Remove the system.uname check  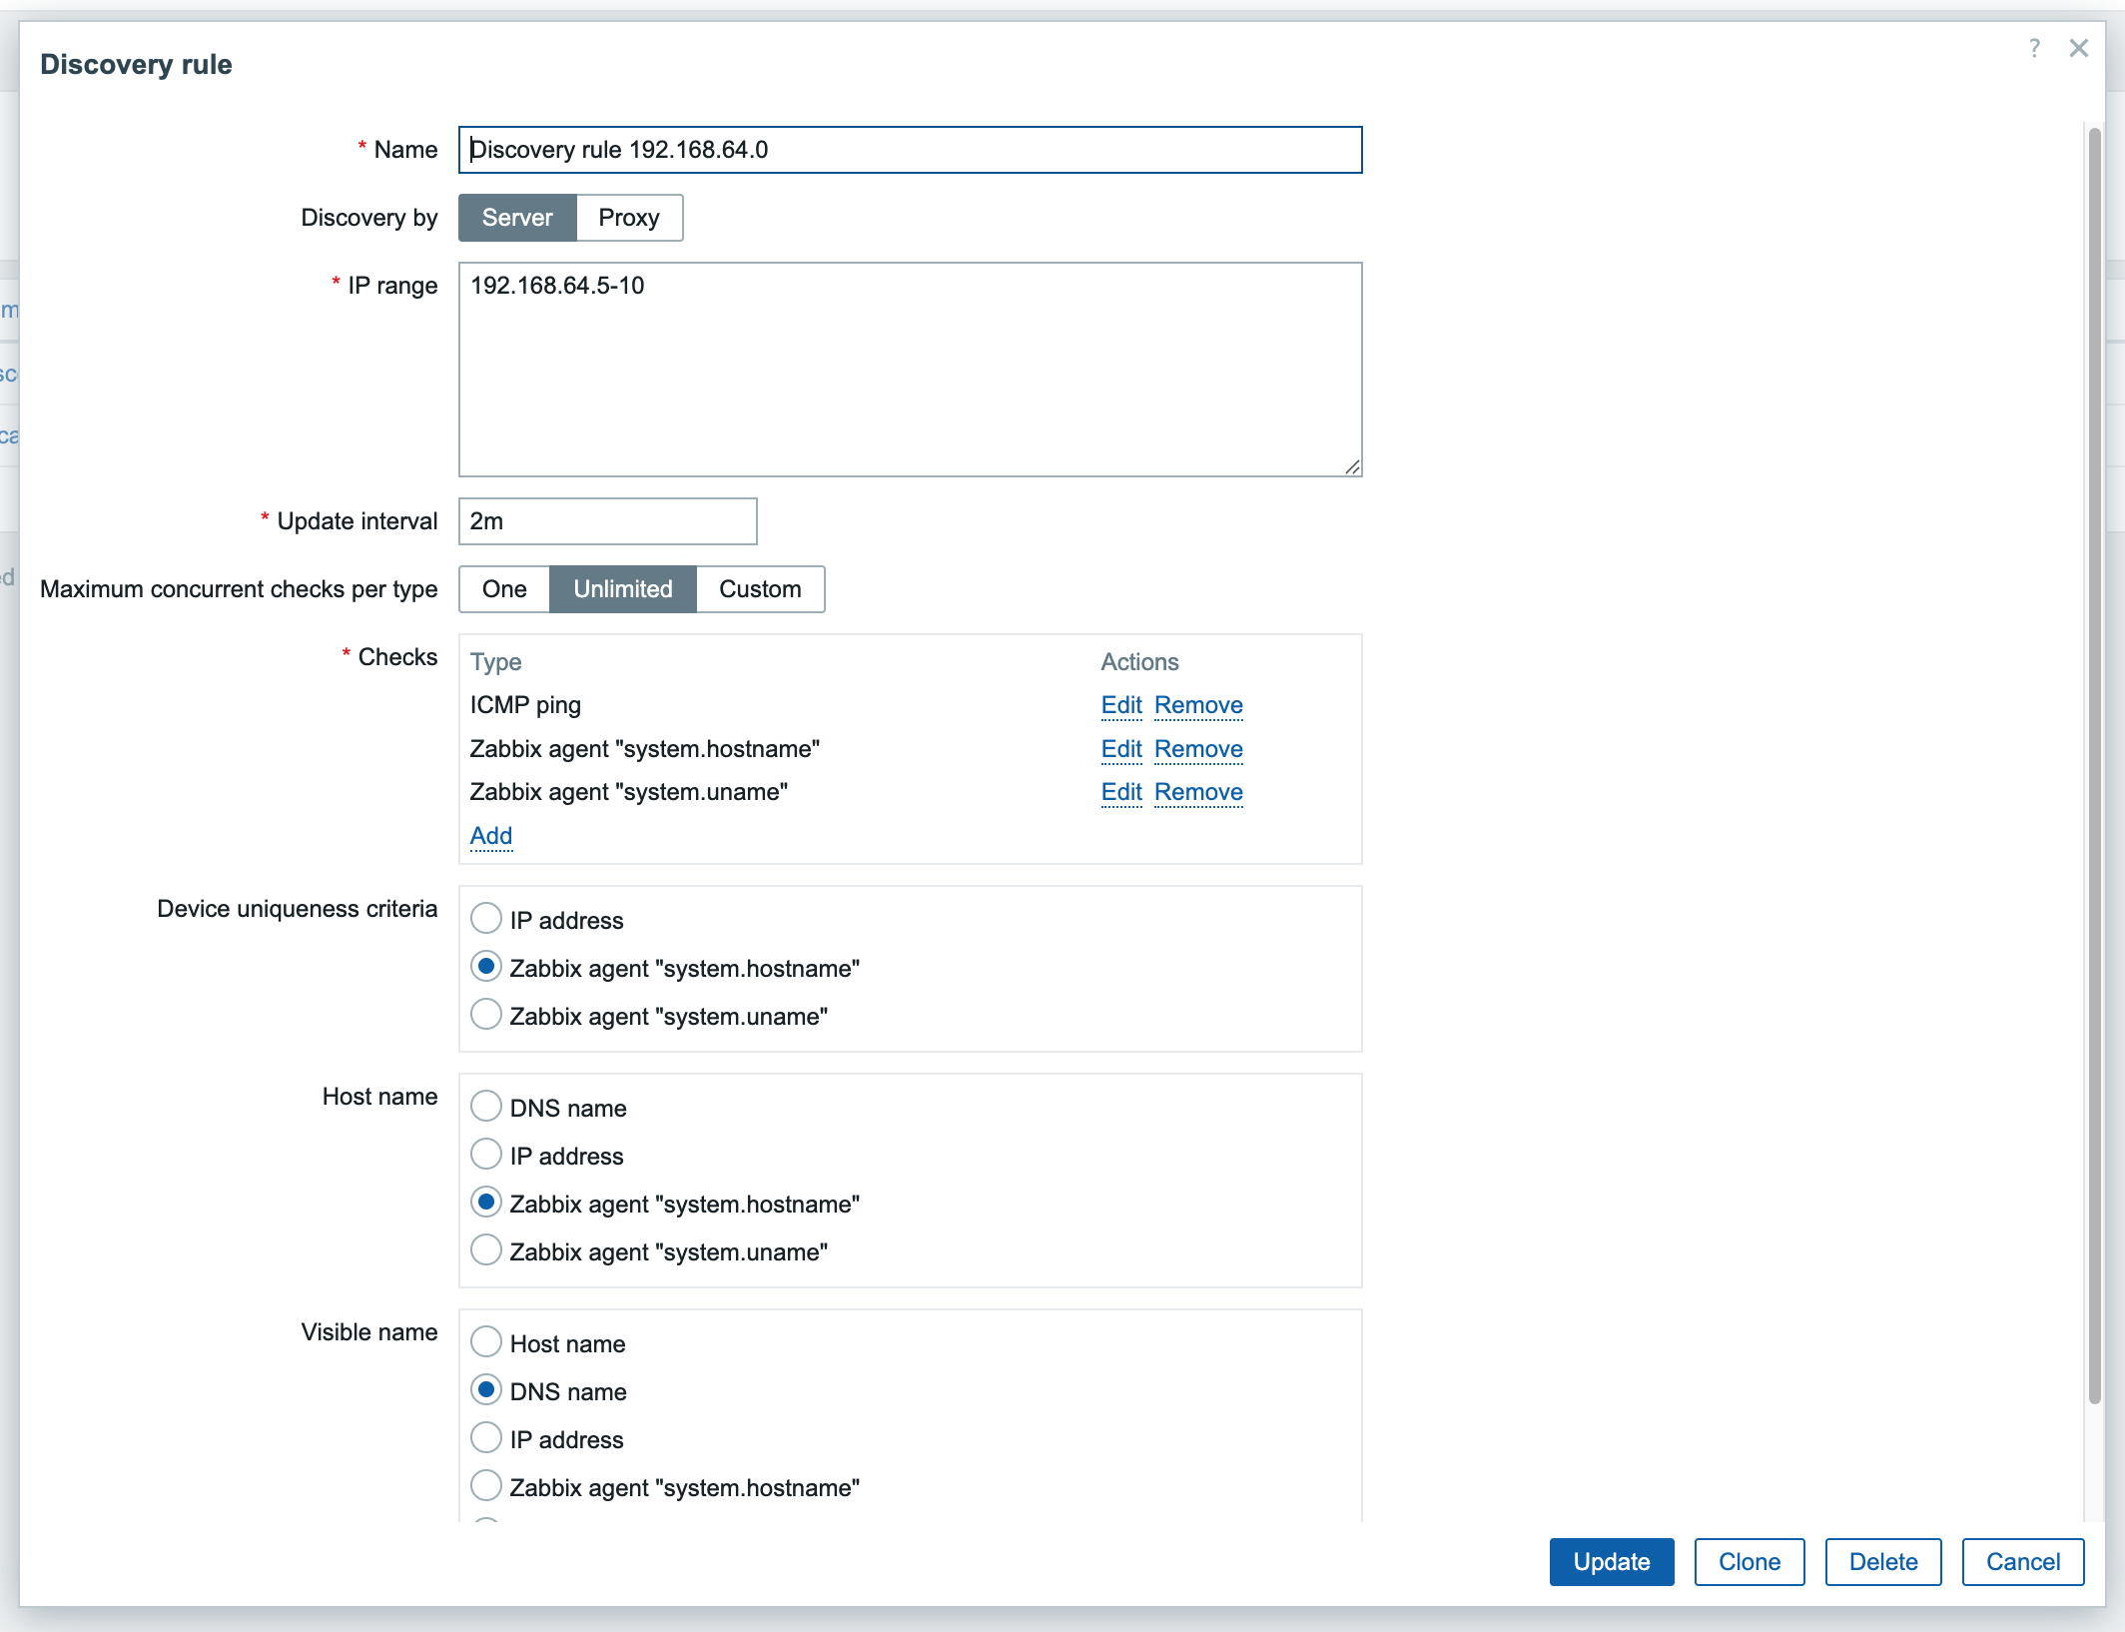1197,792
